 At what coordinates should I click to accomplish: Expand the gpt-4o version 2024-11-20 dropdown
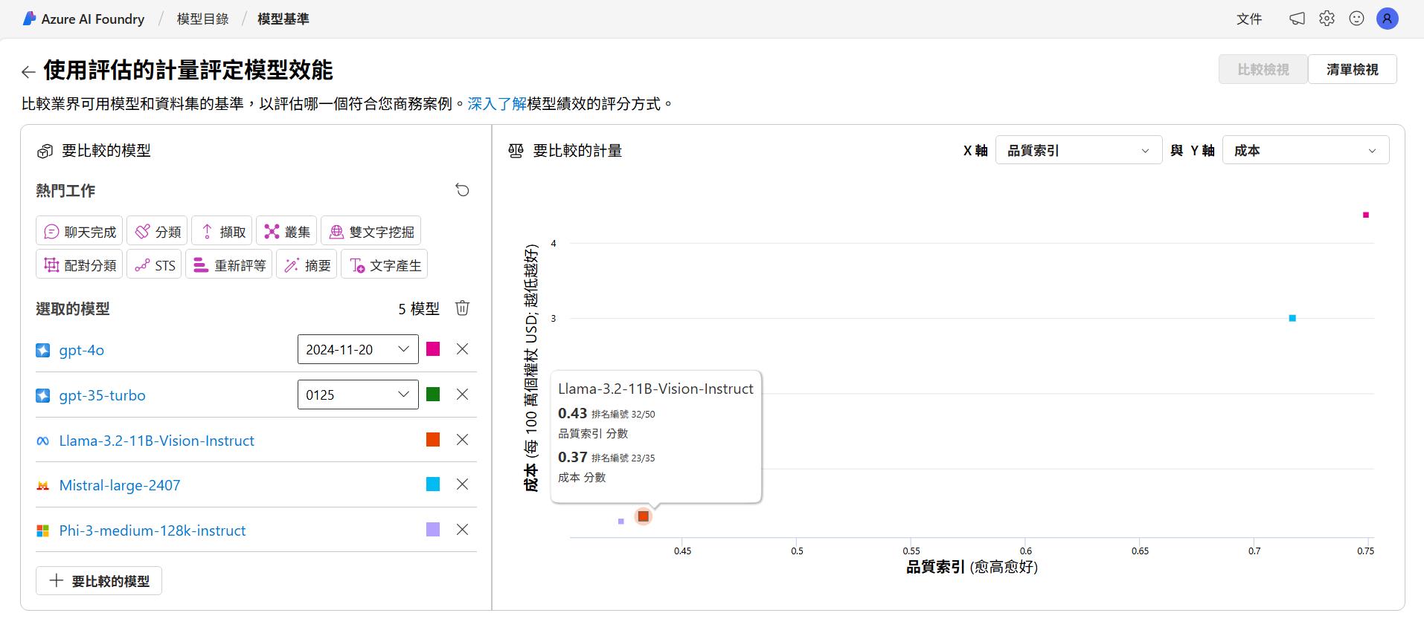[x=358, y=349]
